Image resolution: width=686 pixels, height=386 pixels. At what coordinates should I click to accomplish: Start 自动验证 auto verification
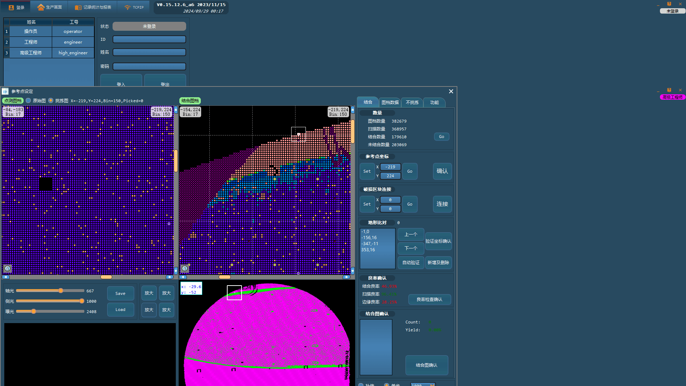coord(411,263)
